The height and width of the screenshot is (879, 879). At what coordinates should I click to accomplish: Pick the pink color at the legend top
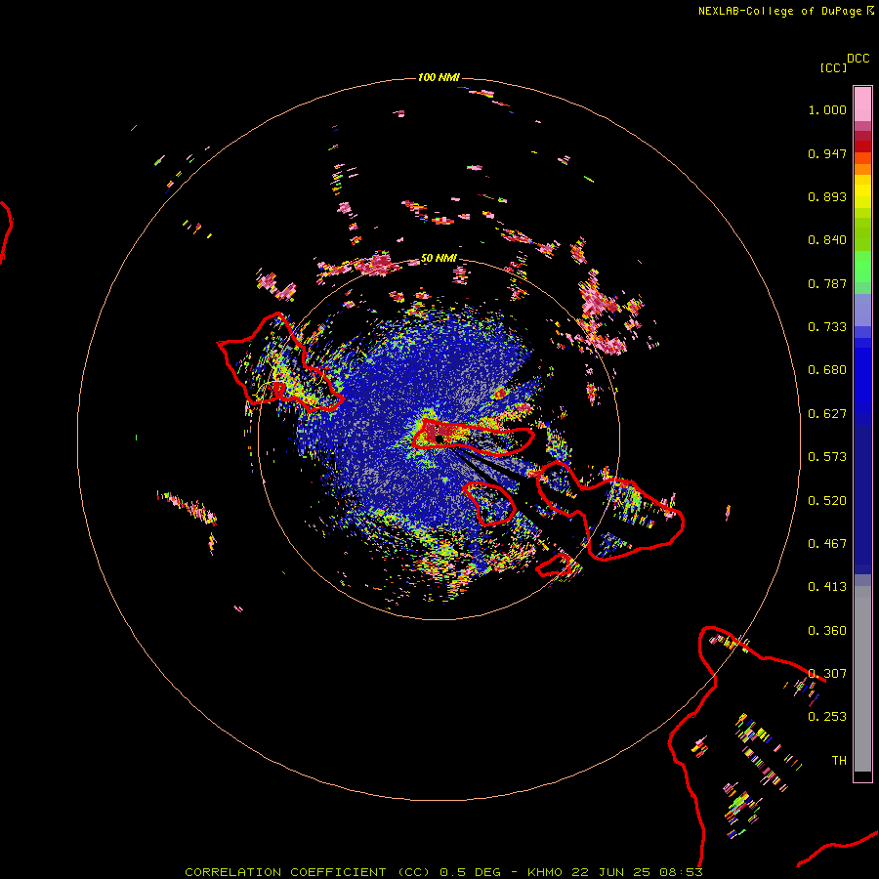pos(862,104)
